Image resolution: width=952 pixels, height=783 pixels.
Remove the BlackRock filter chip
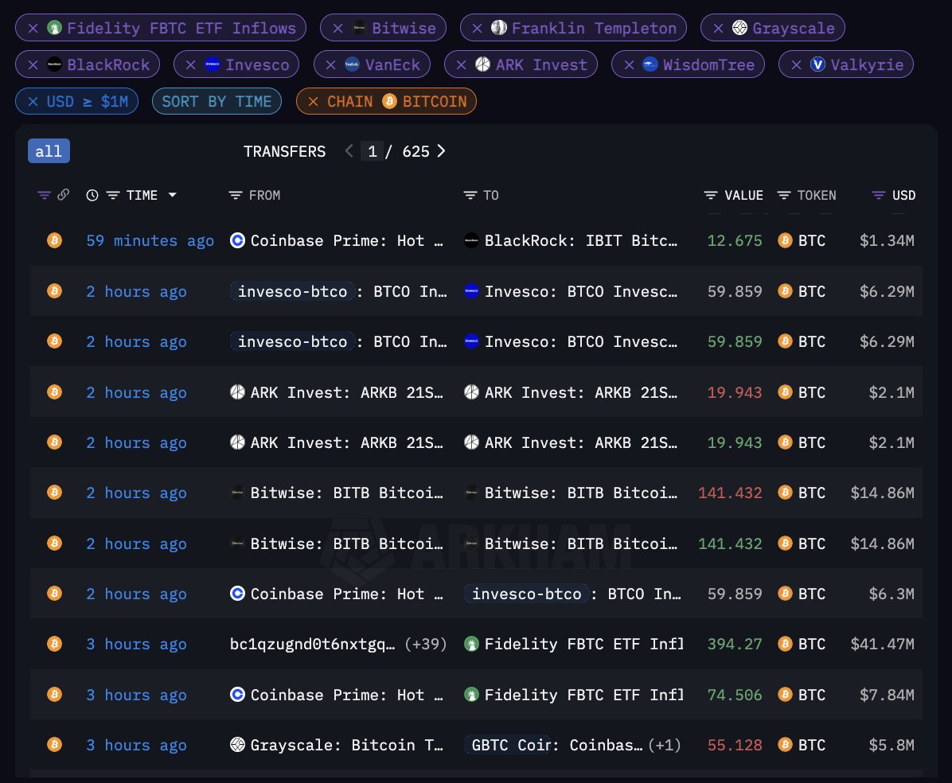click(33, 65)
